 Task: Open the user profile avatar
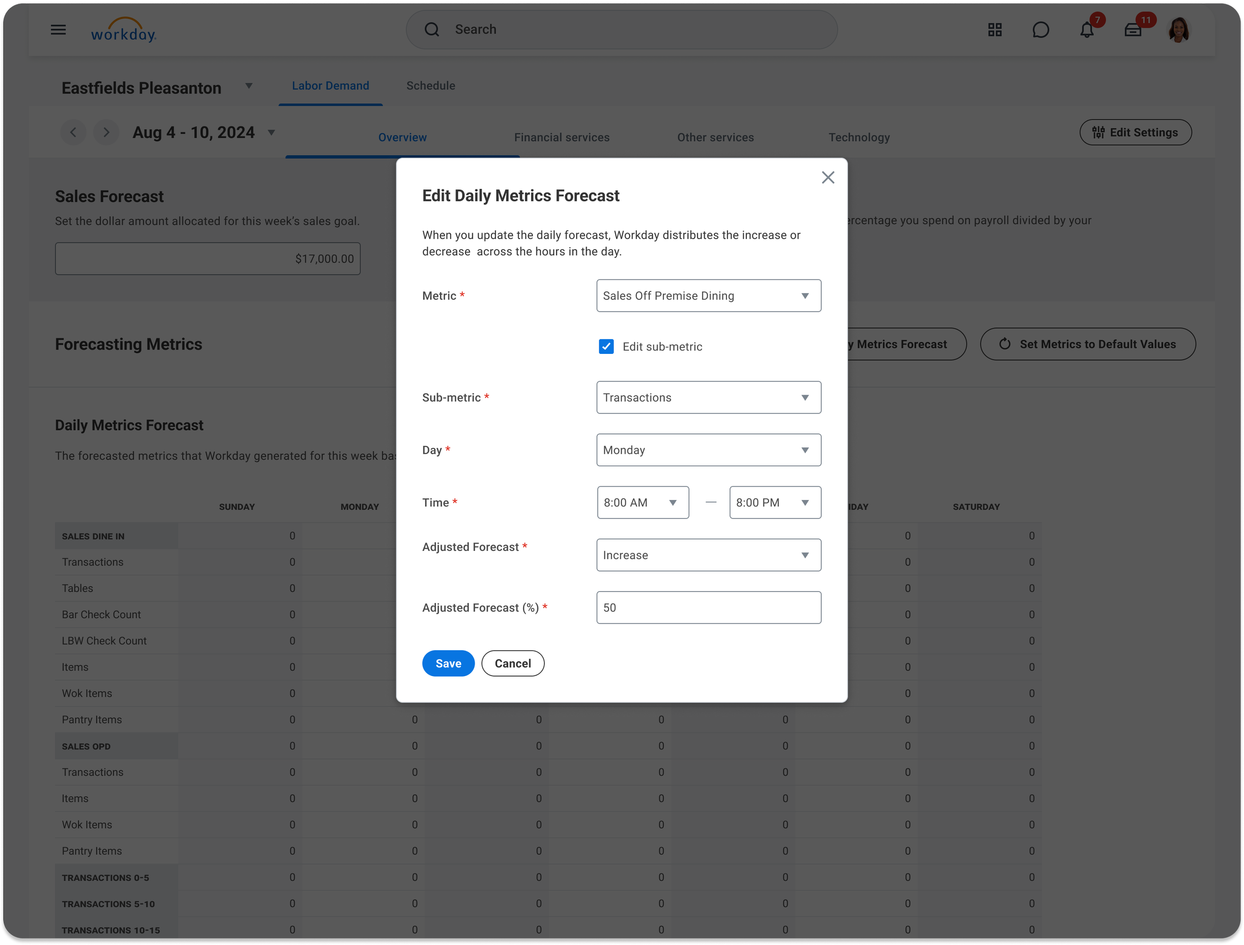(1178, 30)
